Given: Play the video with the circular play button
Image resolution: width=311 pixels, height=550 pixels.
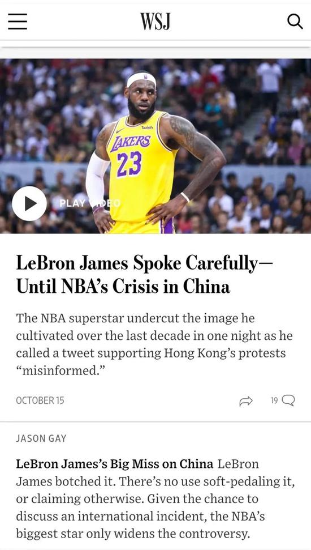Looking at the screenshot, I should coord(29,203).
